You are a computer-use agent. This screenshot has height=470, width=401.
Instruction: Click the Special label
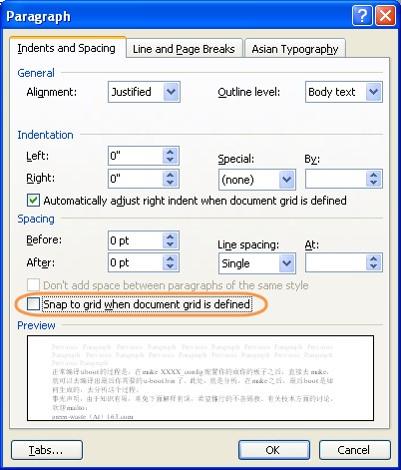(x=236, y=159)
